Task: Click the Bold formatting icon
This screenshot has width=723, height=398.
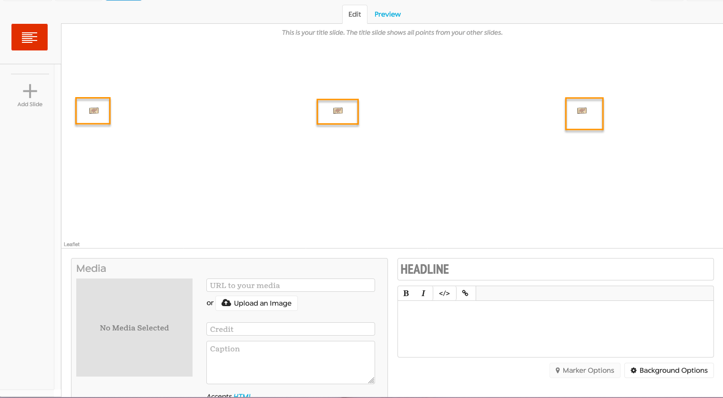Action: pos(406,293)
